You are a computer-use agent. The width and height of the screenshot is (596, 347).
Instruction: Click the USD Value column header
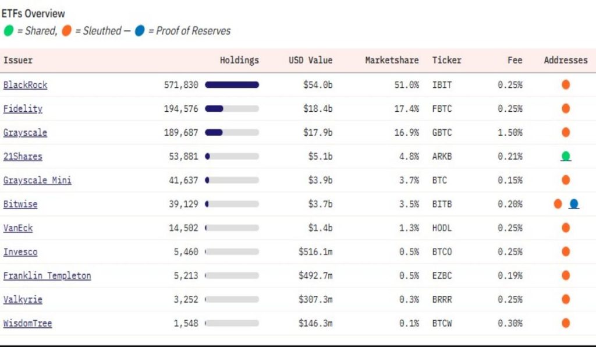click(310, 60)
